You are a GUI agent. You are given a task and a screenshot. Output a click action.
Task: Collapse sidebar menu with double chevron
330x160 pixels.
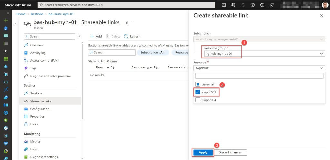pos(80,36)
